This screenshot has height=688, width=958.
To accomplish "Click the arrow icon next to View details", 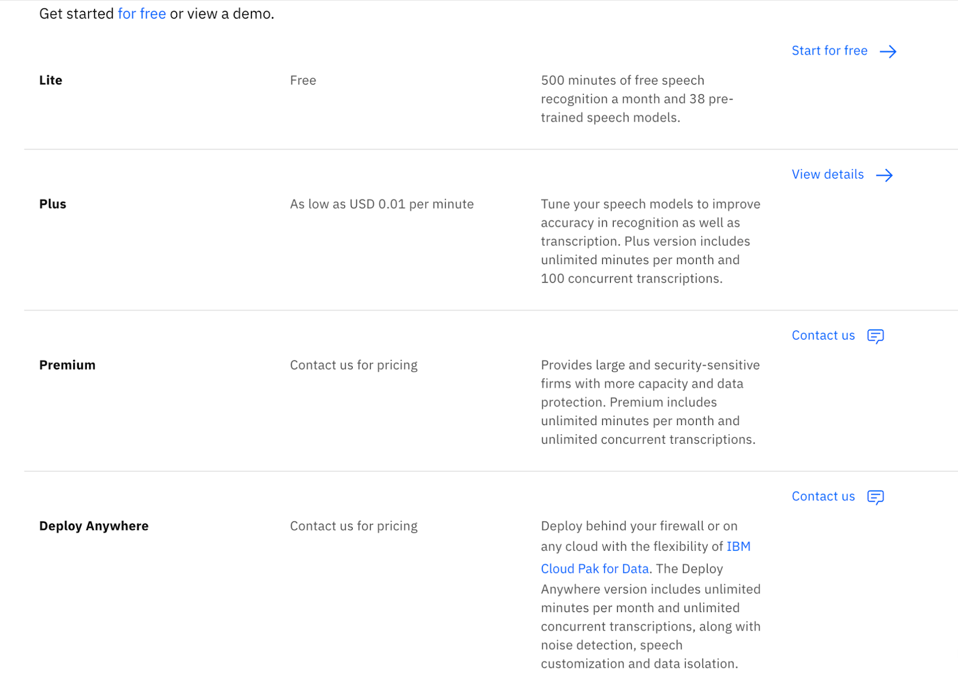I will 884,175.
